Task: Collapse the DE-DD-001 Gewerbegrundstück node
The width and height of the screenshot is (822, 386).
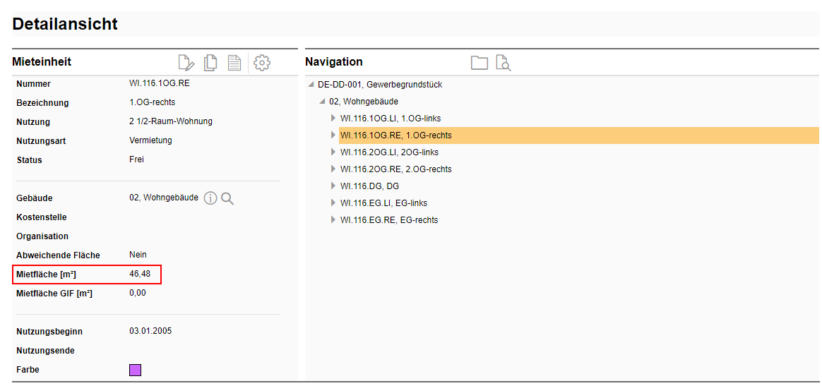Action: (x=311, y=85)
